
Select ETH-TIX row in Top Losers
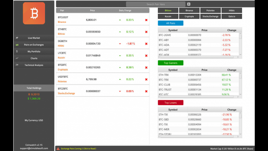198,115
